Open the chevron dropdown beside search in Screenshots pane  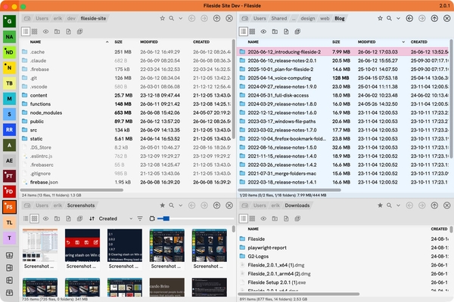tap(181, 205)
